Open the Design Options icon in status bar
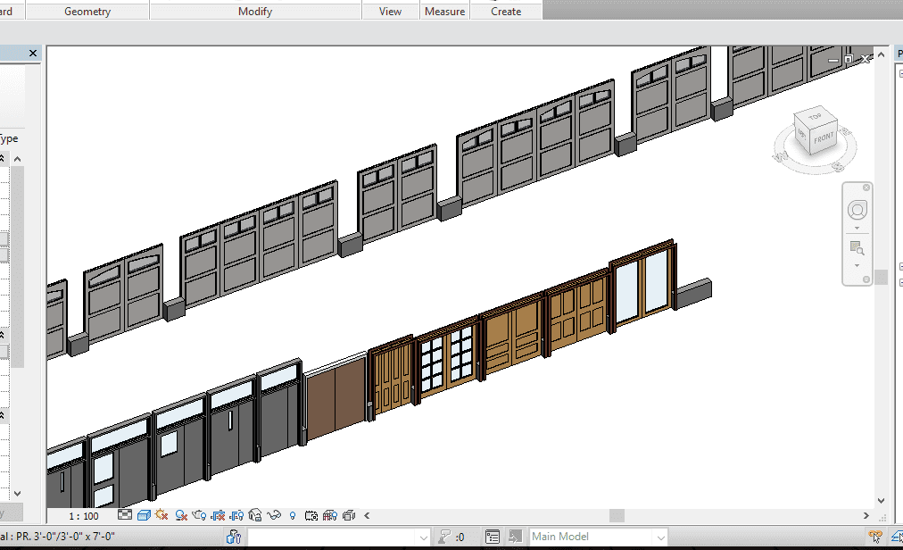 tap(493, 537)
